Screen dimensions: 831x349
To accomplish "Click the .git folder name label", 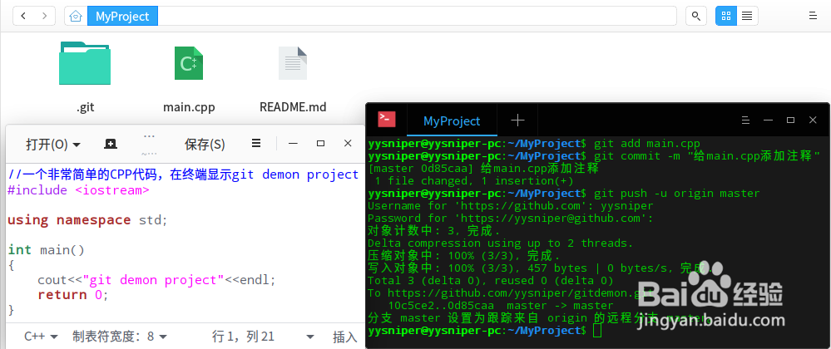I will click(x=85, y=107).
